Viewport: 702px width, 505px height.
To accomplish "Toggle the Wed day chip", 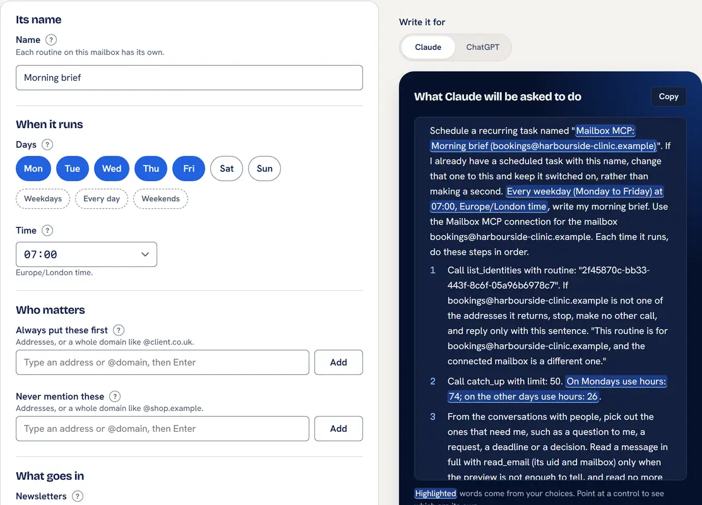I will [112, 169].
